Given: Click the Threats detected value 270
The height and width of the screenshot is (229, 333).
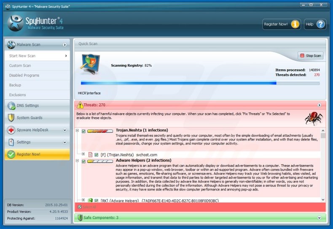Looking at the screenshot, I should point(317,75).
